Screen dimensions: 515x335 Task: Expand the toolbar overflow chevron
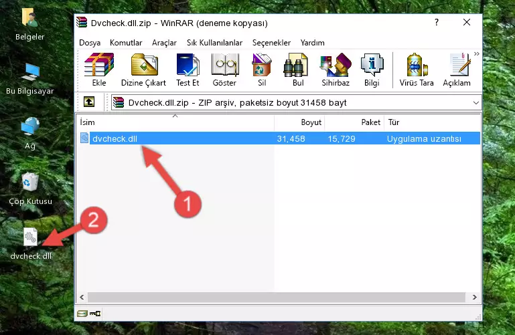tap(477, 53)
